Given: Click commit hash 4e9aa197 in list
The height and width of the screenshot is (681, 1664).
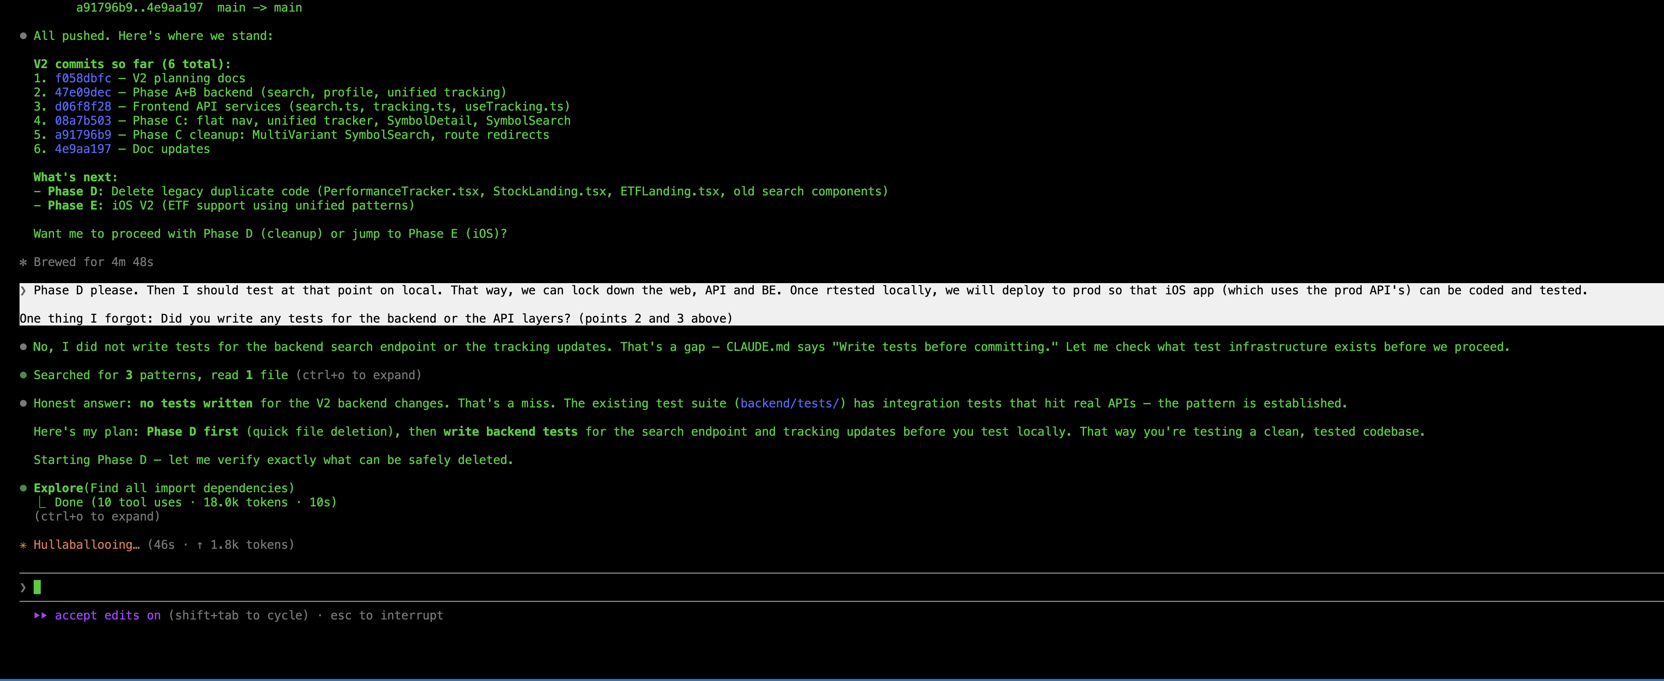Looking at the screenshot, I should coord(83,149).
